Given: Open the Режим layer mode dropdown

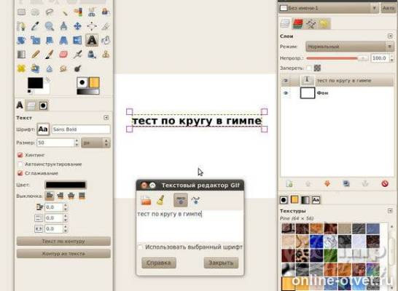Looking at the screenshot, I should pos(349,47).
